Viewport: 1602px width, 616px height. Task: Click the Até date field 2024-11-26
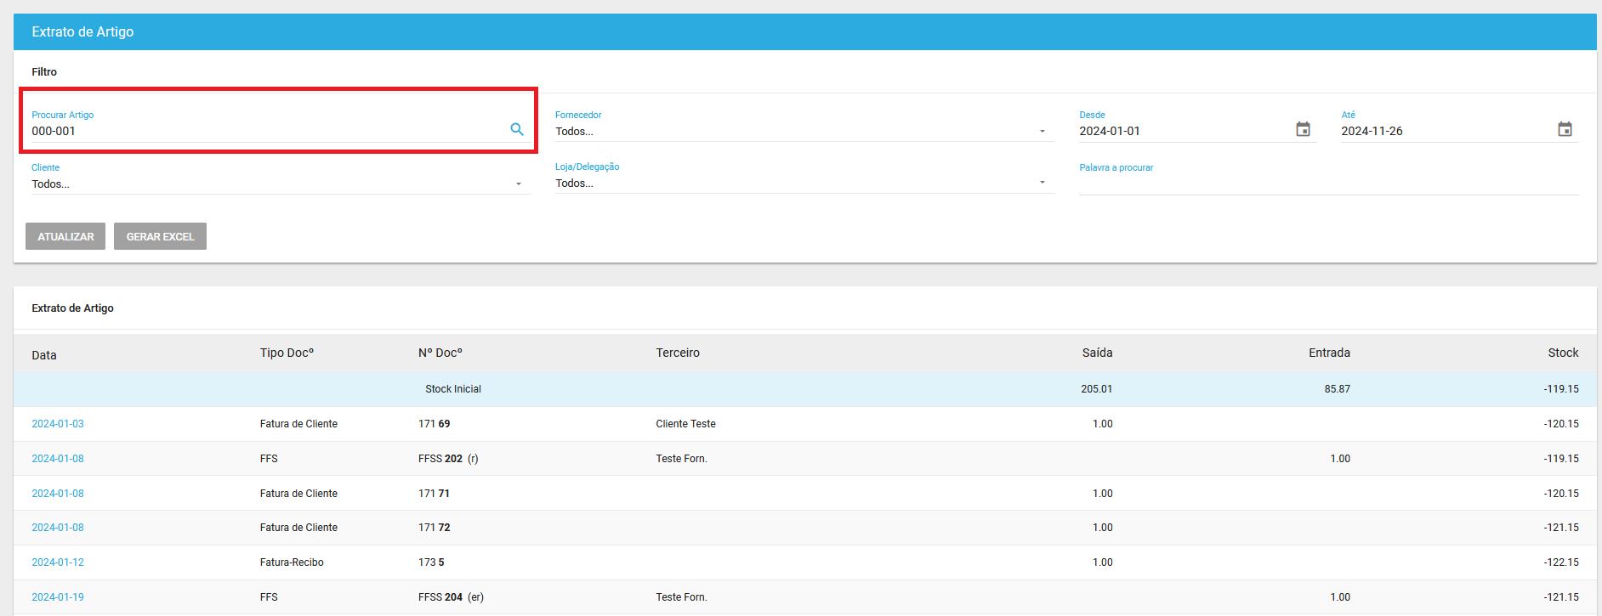coord(1447,131)
